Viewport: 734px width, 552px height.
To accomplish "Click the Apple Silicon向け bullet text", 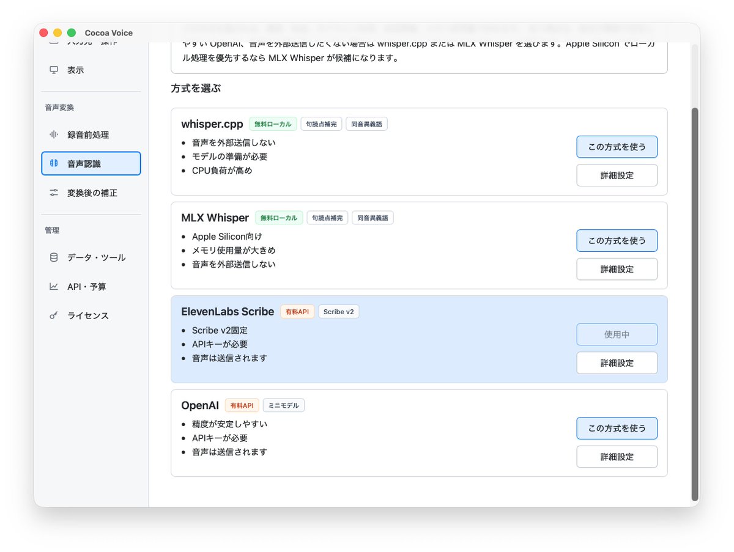I will pos(227,237).
